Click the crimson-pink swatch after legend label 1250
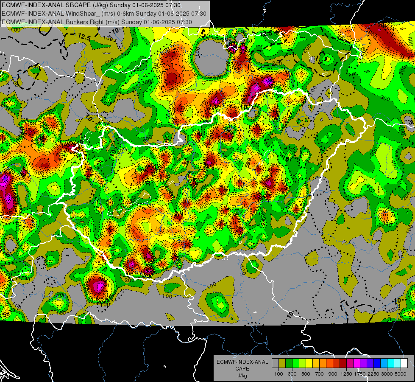Image resolution: width=415 pixels, height=382 pixels. click(x=350, y=363)
